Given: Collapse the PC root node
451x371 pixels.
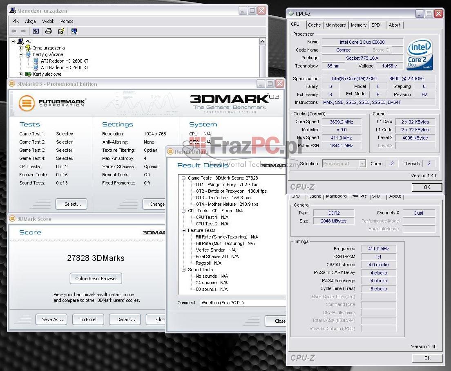Looking at the screenshot, I should 13,41.
